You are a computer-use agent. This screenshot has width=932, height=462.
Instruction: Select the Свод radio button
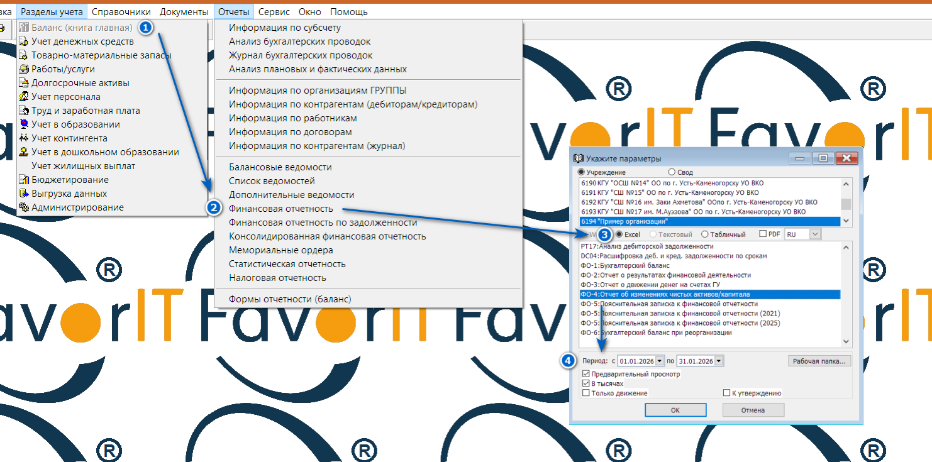click(672, 172)
